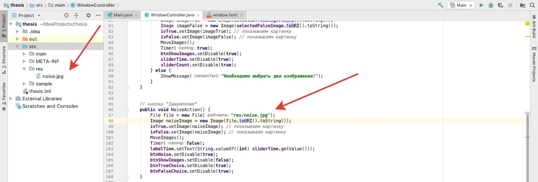Toggle the Maven Projects tool window
Image resolution: width=538 pixels, height=182 pixels.
tap(534, 64)
